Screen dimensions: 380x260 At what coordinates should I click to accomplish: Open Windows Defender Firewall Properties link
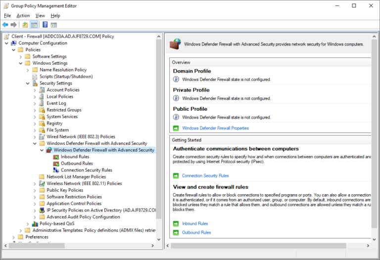point(215,128)
